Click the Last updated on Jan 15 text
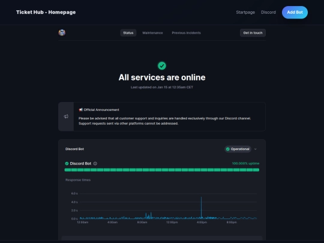This screenshot has height=243, width=324. point(162,87)
